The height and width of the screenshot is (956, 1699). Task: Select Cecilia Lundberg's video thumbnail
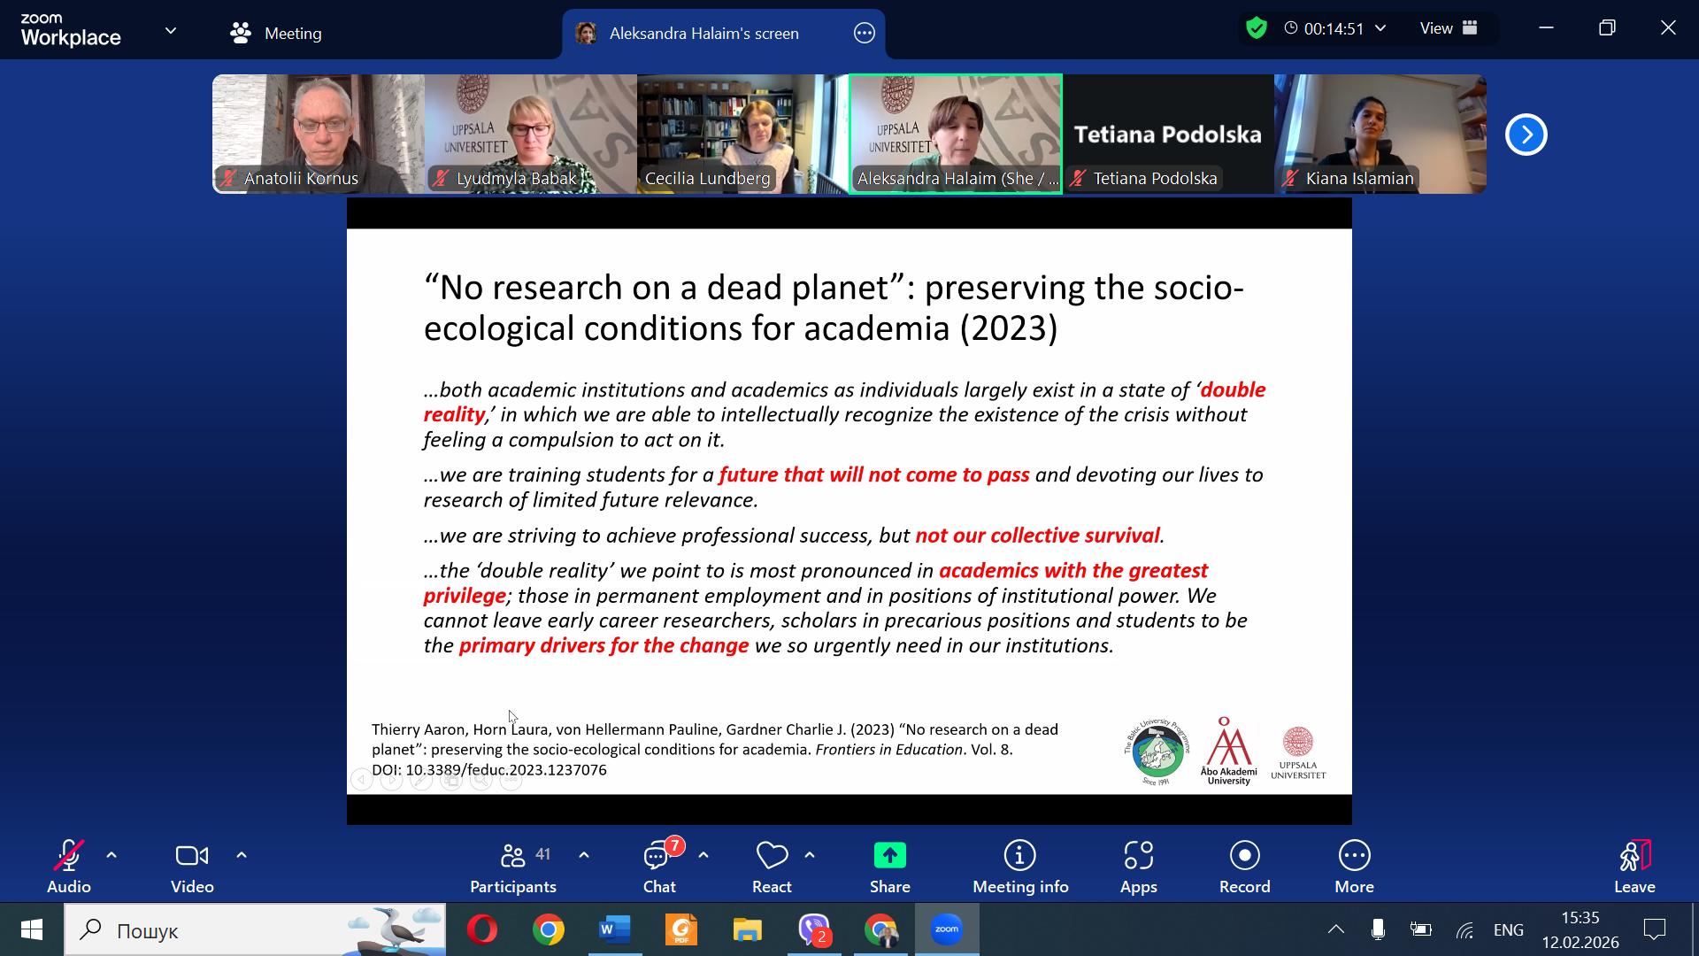click(742, 134)
